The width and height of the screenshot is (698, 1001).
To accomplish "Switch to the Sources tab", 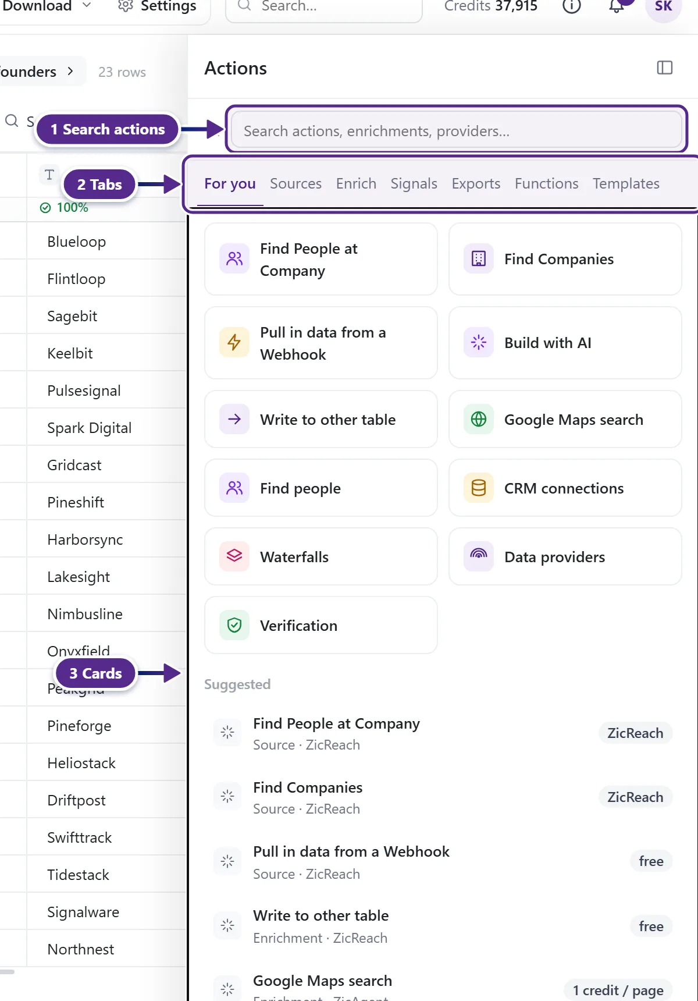I will [295, 184].
